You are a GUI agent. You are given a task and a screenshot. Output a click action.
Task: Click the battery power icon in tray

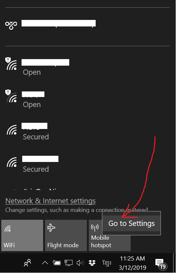click(57, 263)
